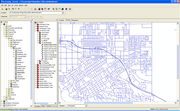The width and height of the screenshot is (180, 111).
Task: Collapse the Conversion Tools toolbox
Action: point(35,31)
